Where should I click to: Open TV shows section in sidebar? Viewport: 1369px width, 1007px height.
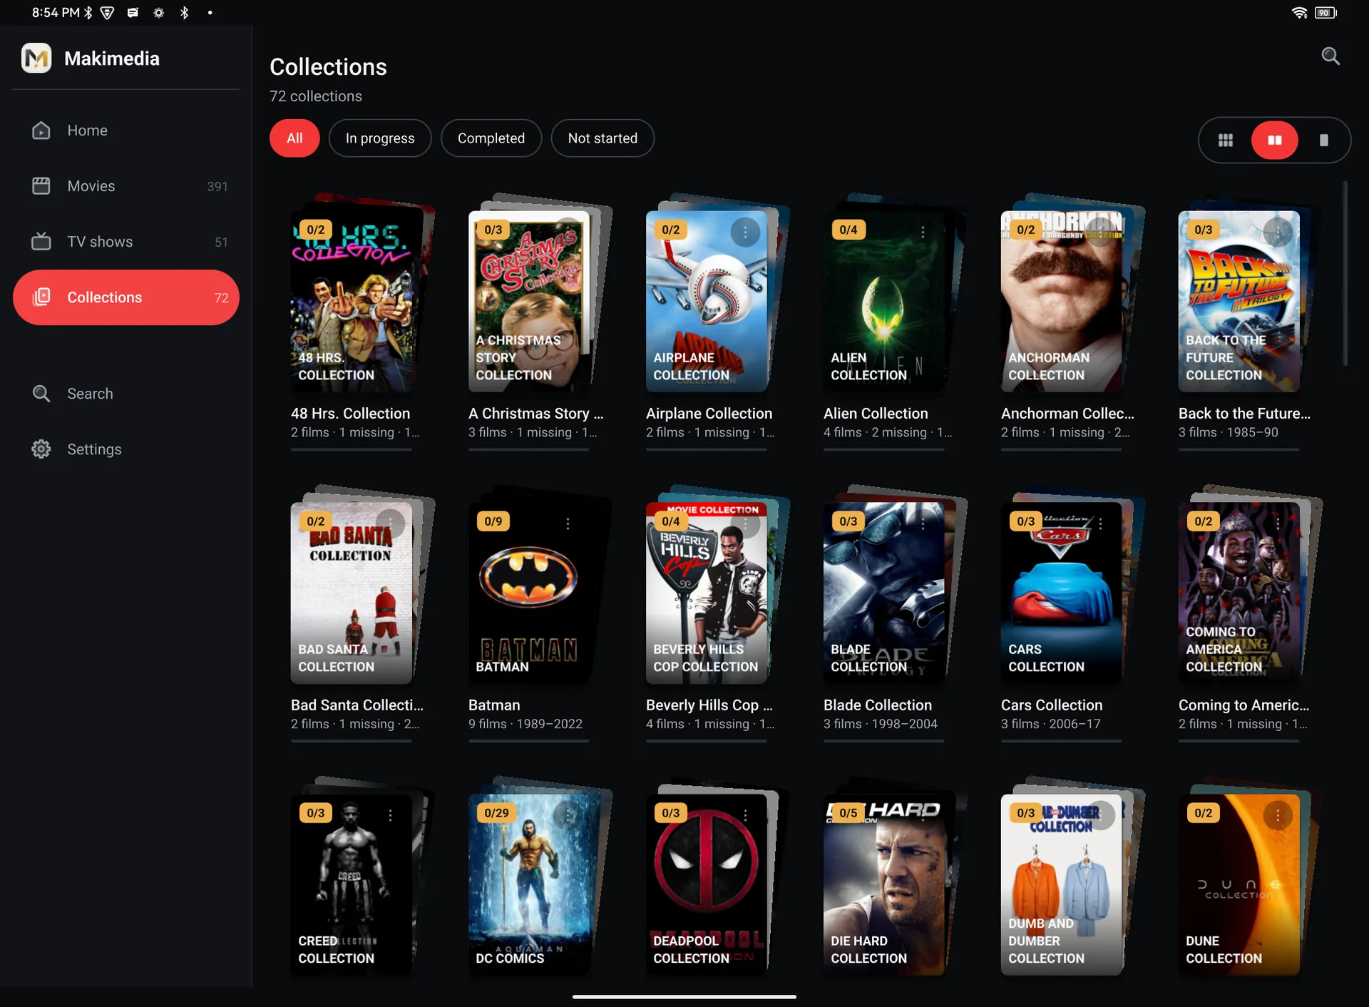tap(126, 242)
